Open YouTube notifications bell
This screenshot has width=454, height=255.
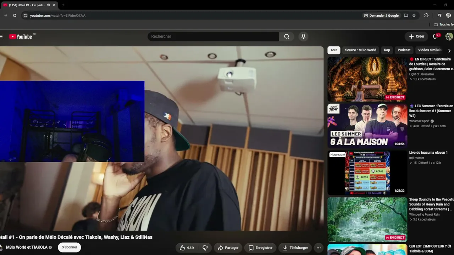click(436, 36)
